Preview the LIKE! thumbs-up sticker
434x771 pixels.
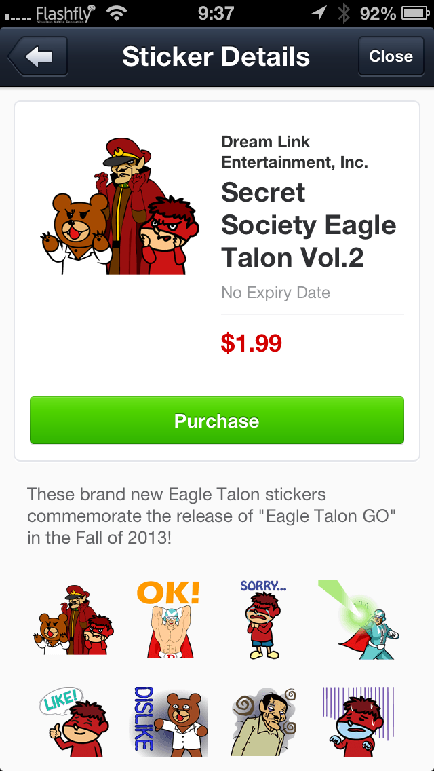[x=74, y=722]
